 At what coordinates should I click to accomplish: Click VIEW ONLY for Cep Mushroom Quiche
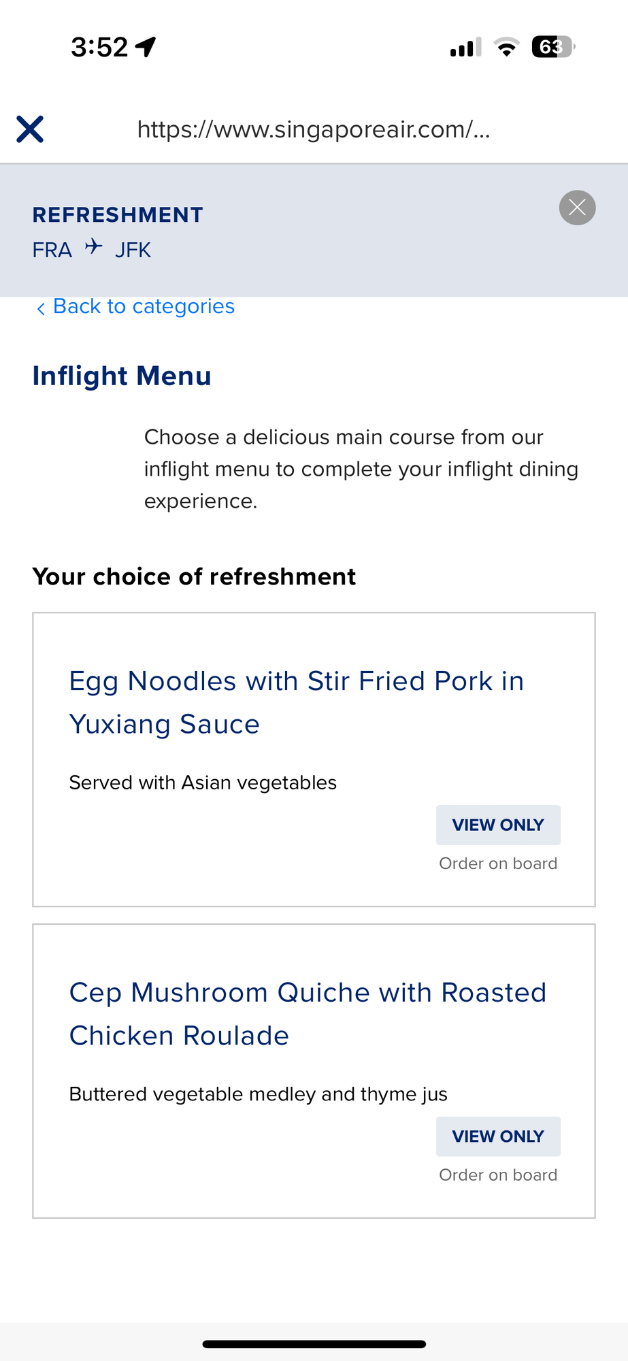(498, 1136)
